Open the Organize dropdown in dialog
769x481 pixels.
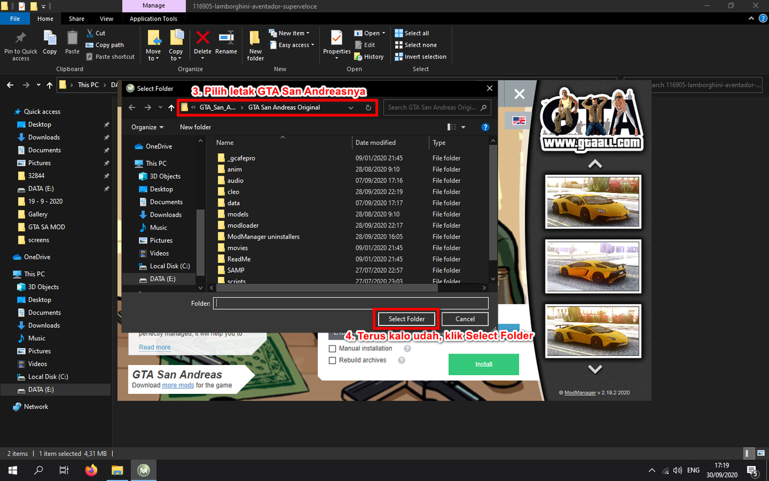click(x=148, y=127)
